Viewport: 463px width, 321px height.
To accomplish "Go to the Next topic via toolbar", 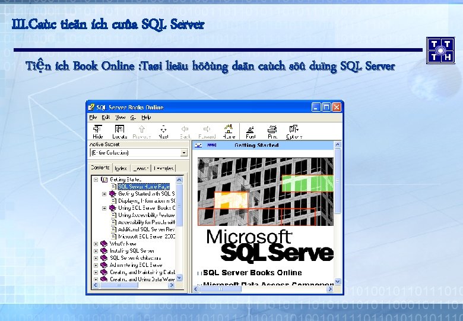I will click(x=163, y=131).
